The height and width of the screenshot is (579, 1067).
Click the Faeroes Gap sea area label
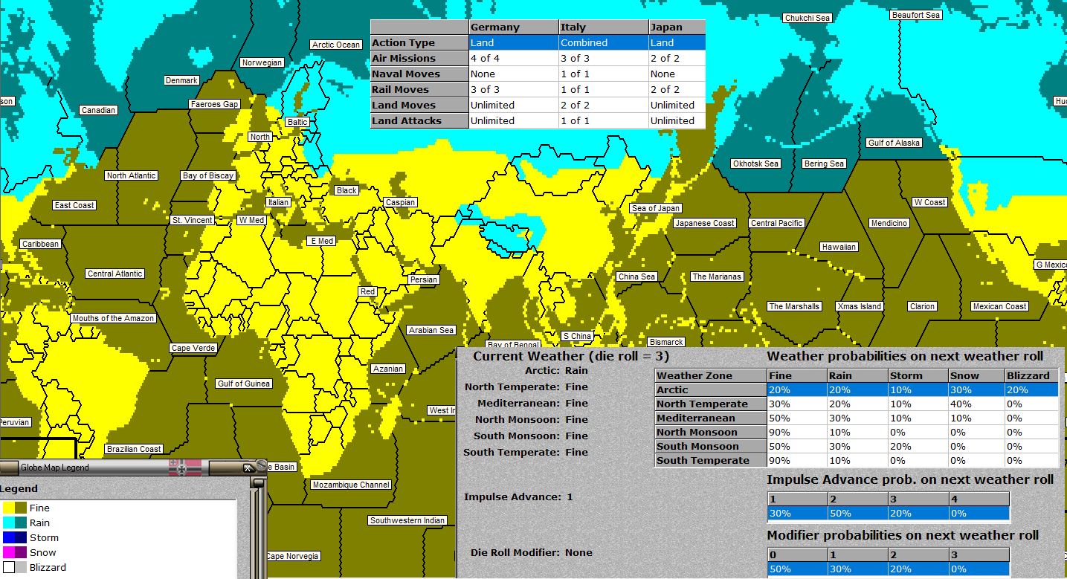[214, 104]
